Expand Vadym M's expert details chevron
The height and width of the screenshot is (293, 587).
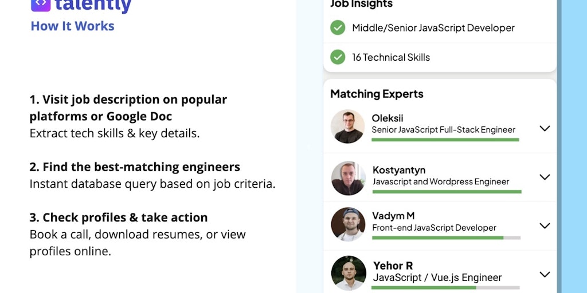(x=545, y=225)
